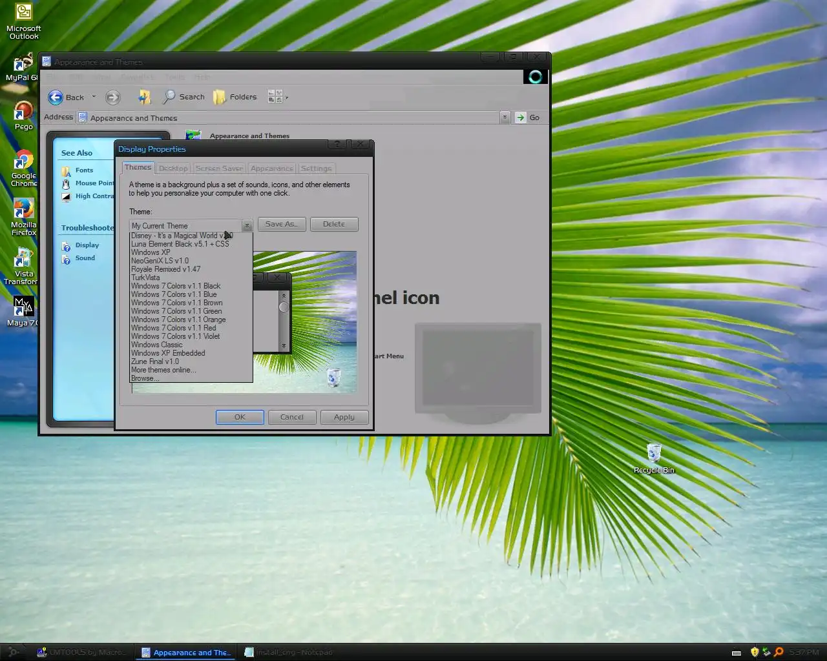The width and height of the screenshot is (827, 661).
Task: Click the safely remove hardware tray icon
Action: (x=766, y=652)
